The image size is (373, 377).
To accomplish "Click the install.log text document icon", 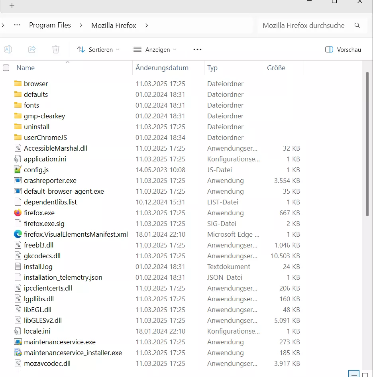I will (x=18, y=266).
